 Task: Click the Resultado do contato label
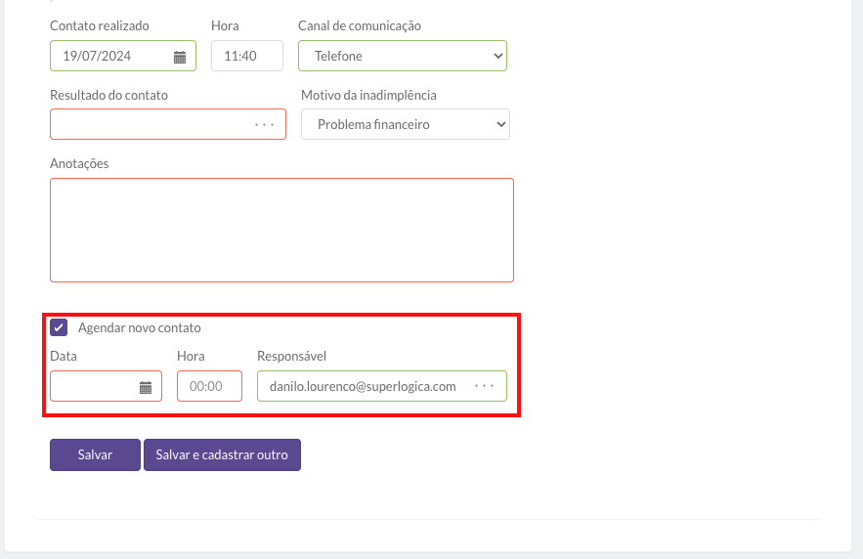[x=109, y=95]
